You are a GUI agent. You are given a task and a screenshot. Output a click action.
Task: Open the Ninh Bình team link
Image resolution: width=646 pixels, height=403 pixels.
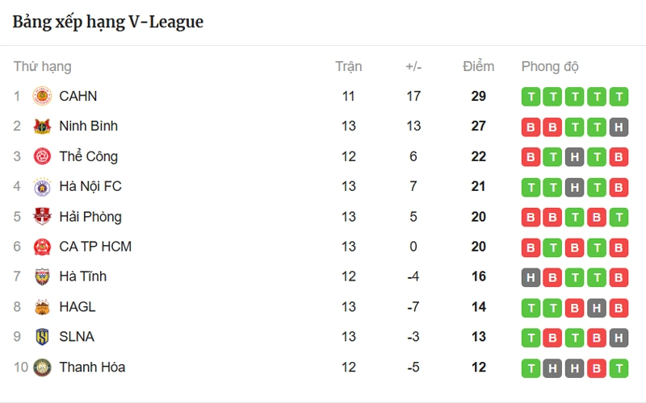[x=88, y=126]
